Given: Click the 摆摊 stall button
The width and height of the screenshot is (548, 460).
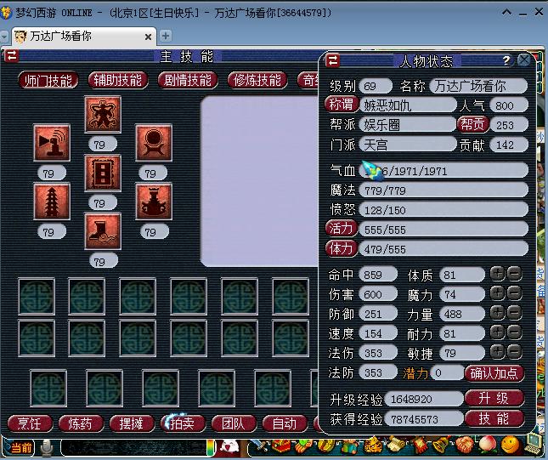Looking at the screenshot, I should pyautogui.click(x=132, y=423).
